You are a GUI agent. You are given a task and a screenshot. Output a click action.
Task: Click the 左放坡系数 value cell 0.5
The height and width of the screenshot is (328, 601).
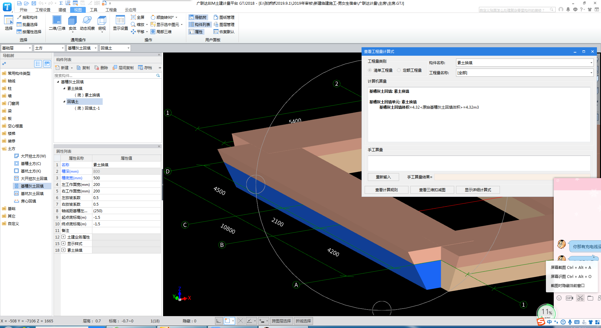126,197
